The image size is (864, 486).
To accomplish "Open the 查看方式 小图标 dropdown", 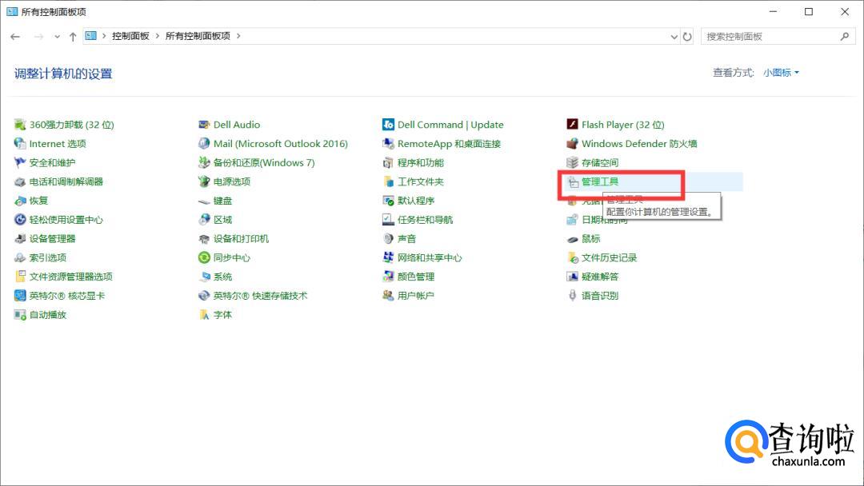I will [x=781, y=73].
